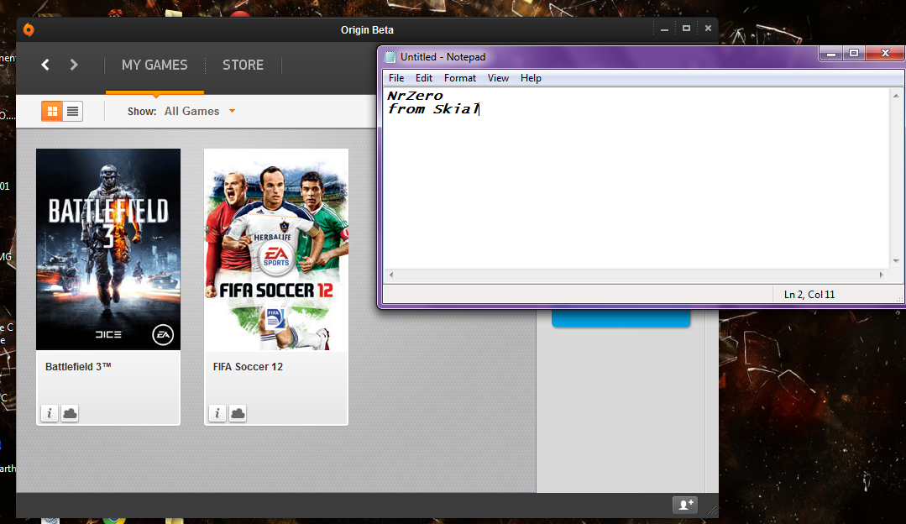
Task: Select the Battlefield 3 cover art
Action: click(108, 249)
